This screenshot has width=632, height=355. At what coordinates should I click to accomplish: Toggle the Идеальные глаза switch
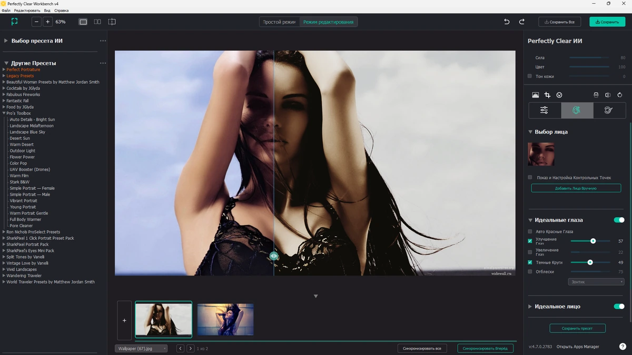619,220
